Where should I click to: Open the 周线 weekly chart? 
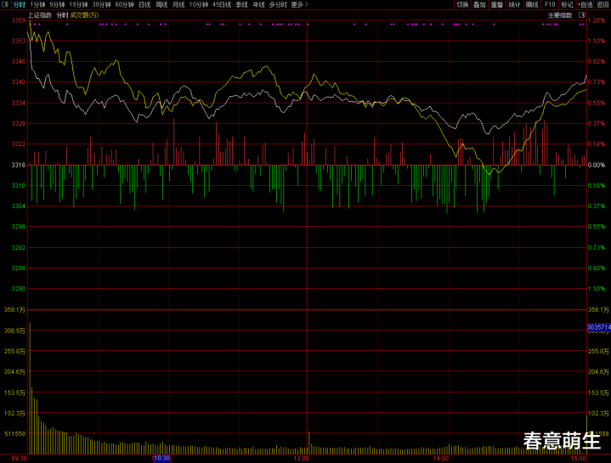(x=161, y=5)
